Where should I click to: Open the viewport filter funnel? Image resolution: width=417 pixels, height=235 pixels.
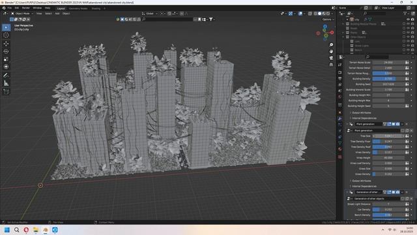(211, 19)
